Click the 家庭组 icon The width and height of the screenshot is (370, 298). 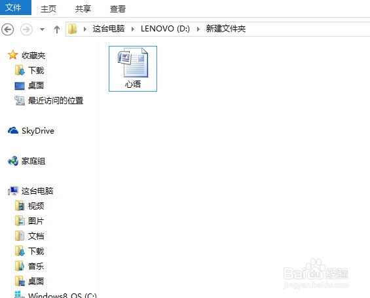pos(13,161)
